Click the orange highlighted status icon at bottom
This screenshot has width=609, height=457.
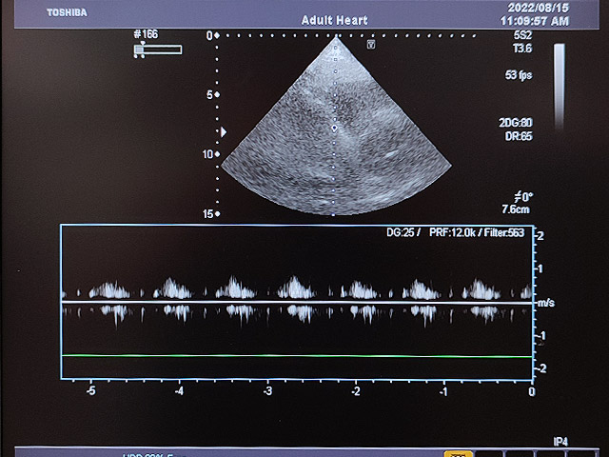coord(459,454)
